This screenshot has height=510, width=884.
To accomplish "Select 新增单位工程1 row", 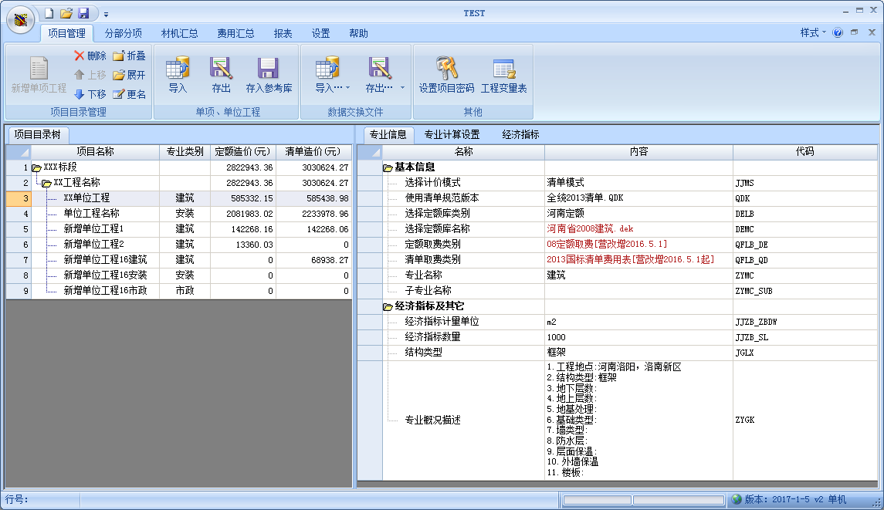I will click(x=178, y=229).
